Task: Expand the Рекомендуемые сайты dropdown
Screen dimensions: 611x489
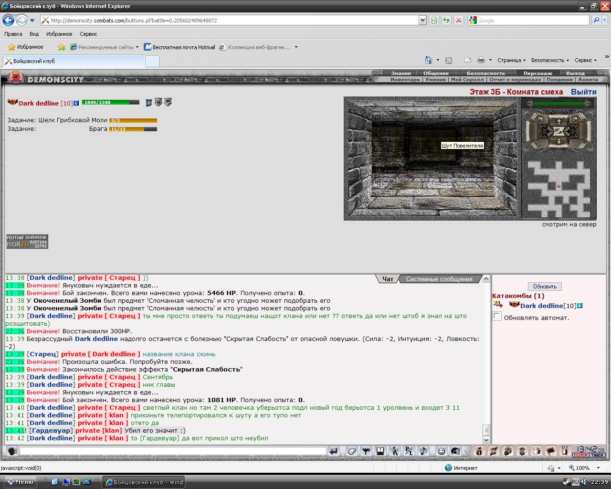Action: click(x=137, y=47)
